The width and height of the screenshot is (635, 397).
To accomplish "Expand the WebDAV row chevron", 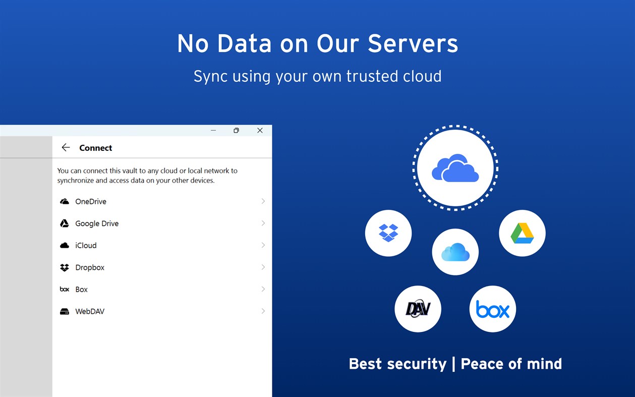I will point(263,311).
